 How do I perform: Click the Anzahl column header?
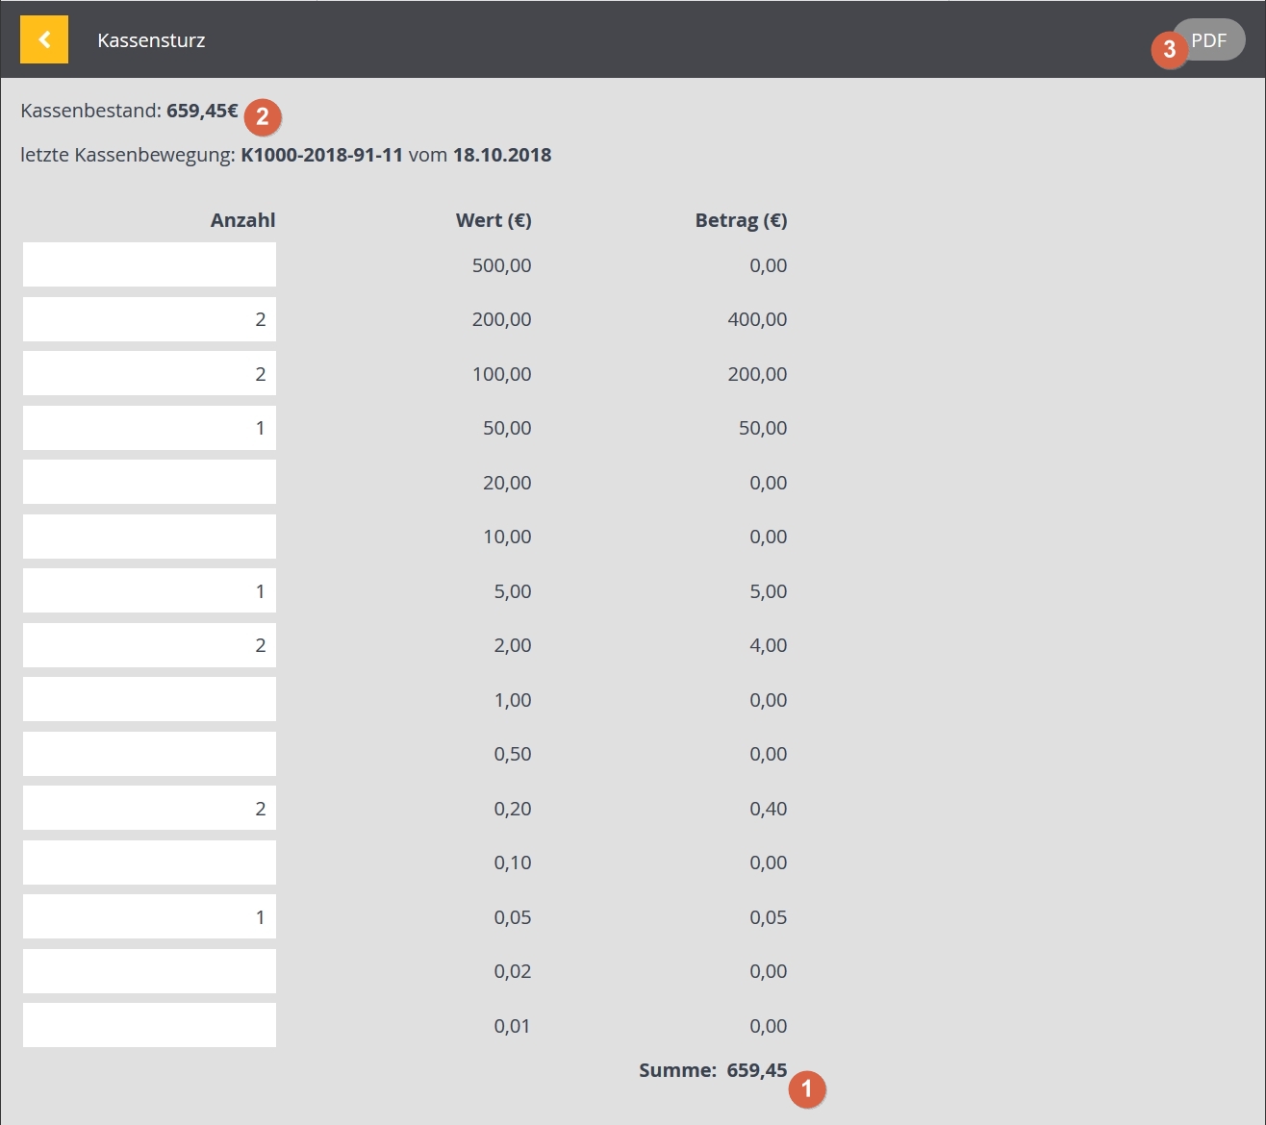(243, 220)
